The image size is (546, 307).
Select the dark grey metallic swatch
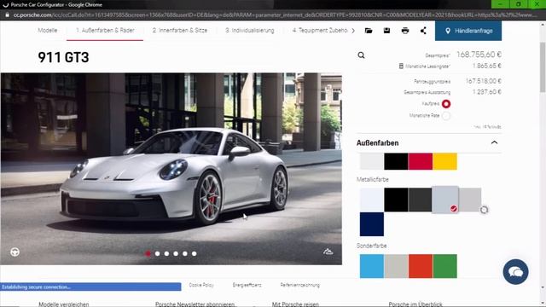coord(420,200)
